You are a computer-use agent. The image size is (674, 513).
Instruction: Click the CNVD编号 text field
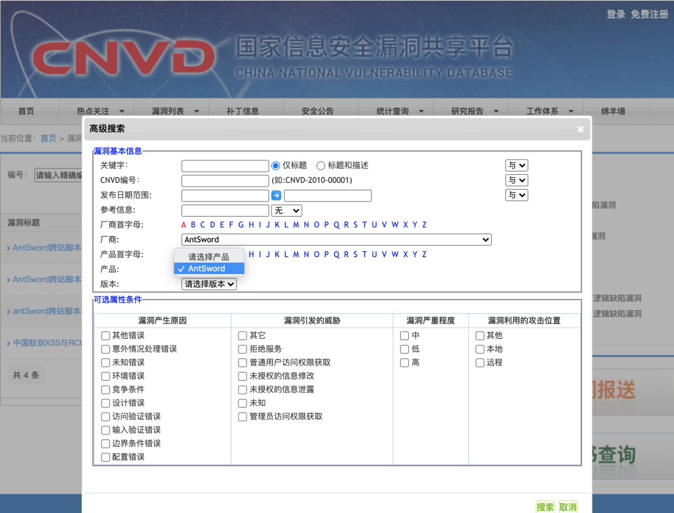225,180
